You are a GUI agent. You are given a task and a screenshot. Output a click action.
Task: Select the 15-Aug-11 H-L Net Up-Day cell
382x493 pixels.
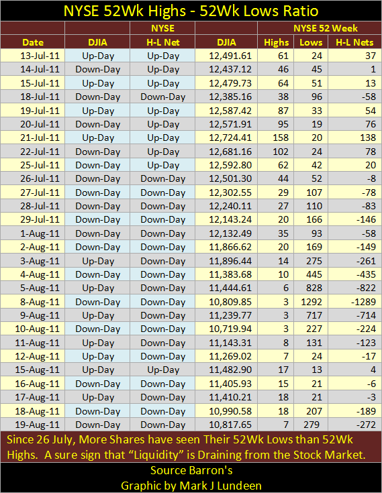point(163,370)
